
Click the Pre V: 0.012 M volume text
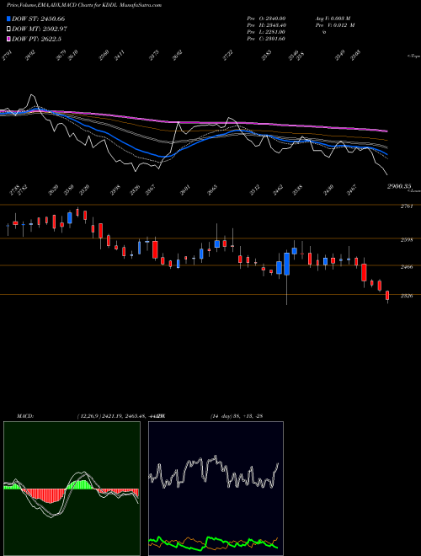[336, 25]
